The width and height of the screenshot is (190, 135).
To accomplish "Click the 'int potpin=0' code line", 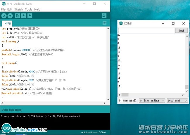I will tap(20, 29).
